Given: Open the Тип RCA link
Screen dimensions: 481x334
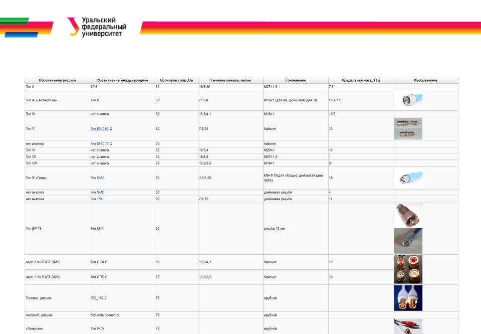Looking at the screenshot, I should 97,328.
